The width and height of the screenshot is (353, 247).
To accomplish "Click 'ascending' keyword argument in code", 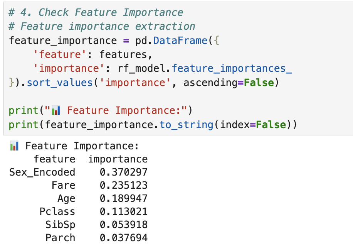I will point(210,83).
